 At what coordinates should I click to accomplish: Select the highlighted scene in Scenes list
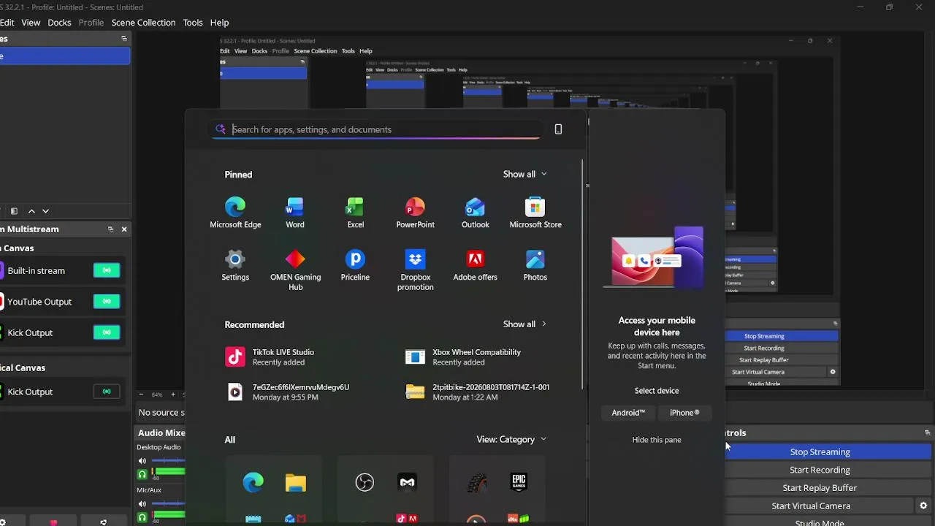point(65,56)
